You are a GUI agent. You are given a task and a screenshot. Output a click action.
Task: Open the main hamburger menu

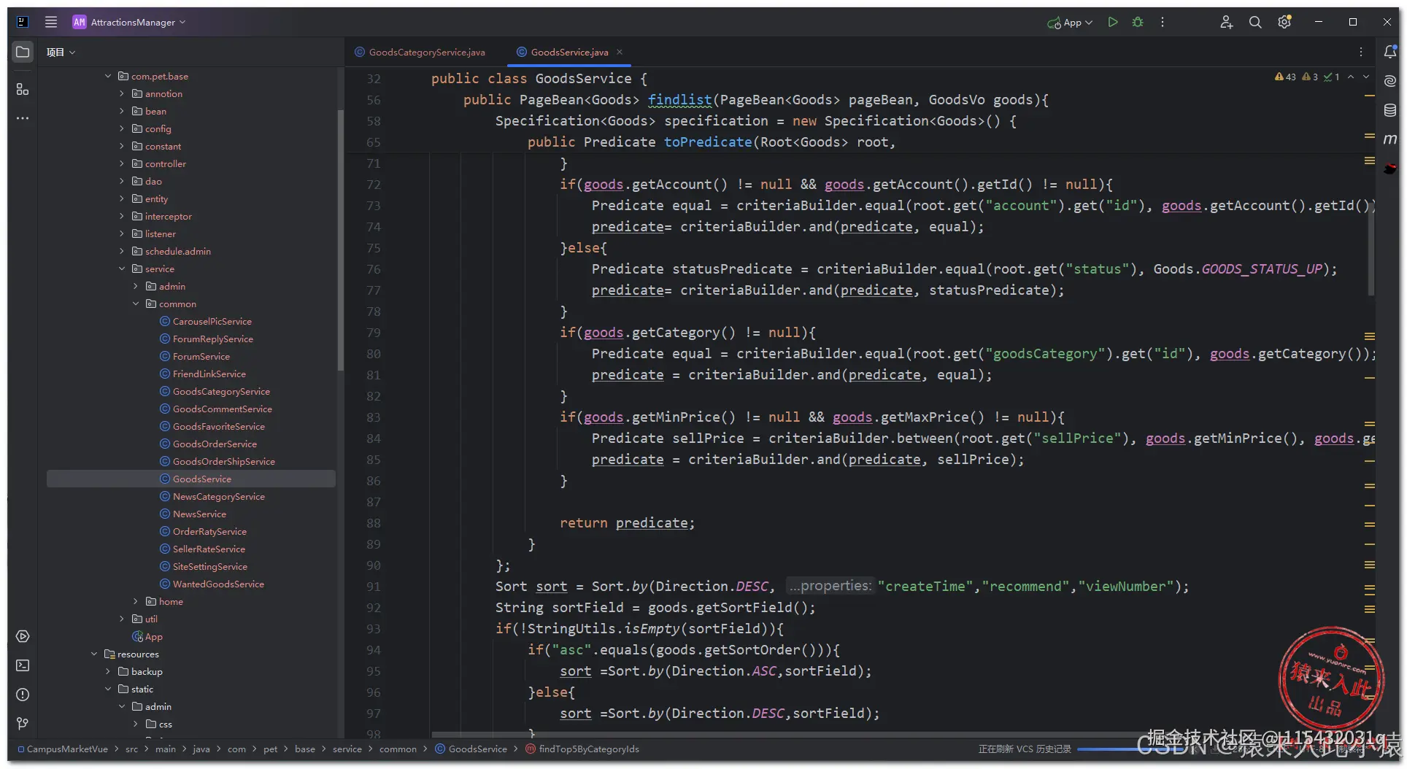tap(51, 22)
